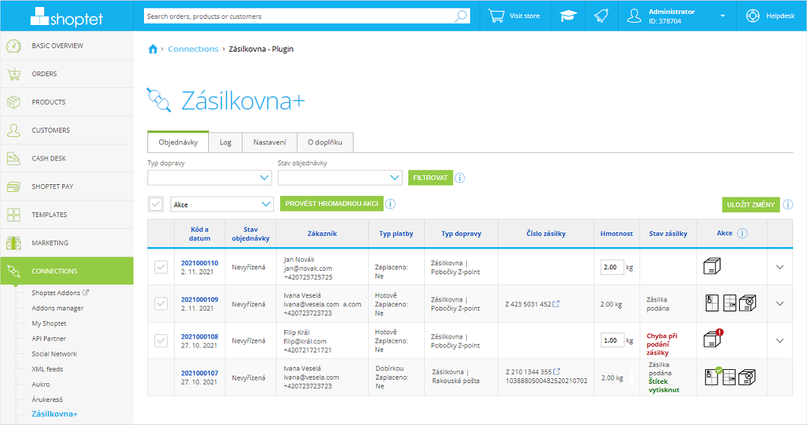Sort by Kód a datum column header

[199, 234]
